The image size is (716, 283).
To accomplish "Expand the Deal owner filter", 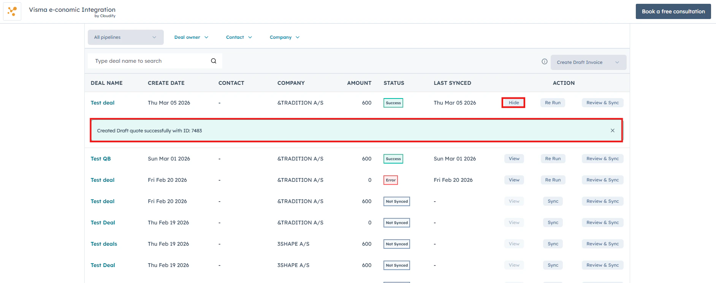I will coord(191,37).
